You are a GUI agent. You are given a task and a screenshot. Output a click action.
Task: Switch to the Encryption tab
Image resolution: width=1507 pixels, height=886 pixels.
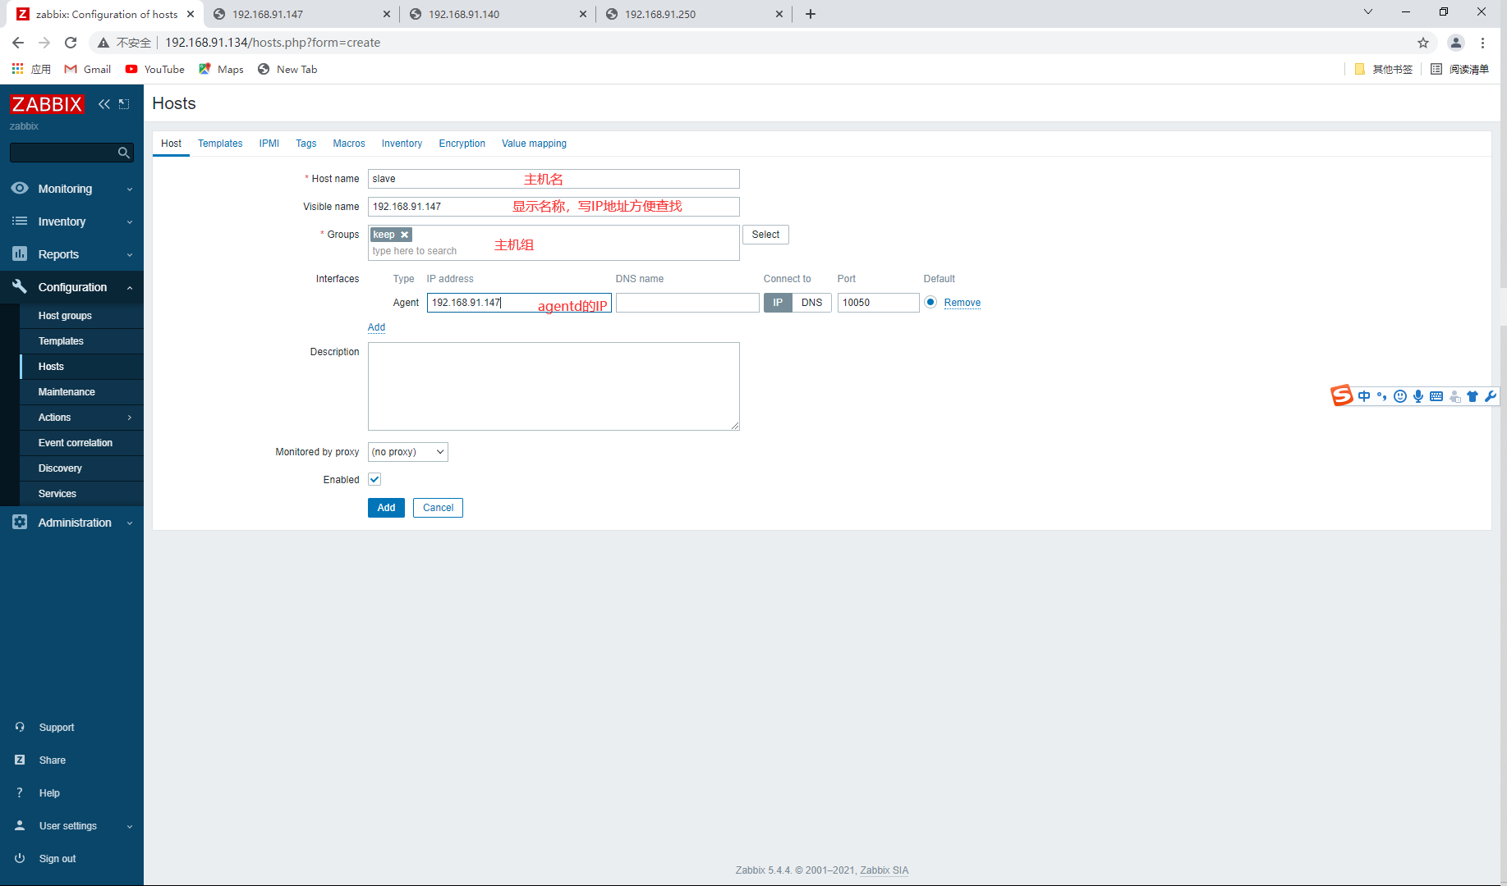[x=462, y=144]
